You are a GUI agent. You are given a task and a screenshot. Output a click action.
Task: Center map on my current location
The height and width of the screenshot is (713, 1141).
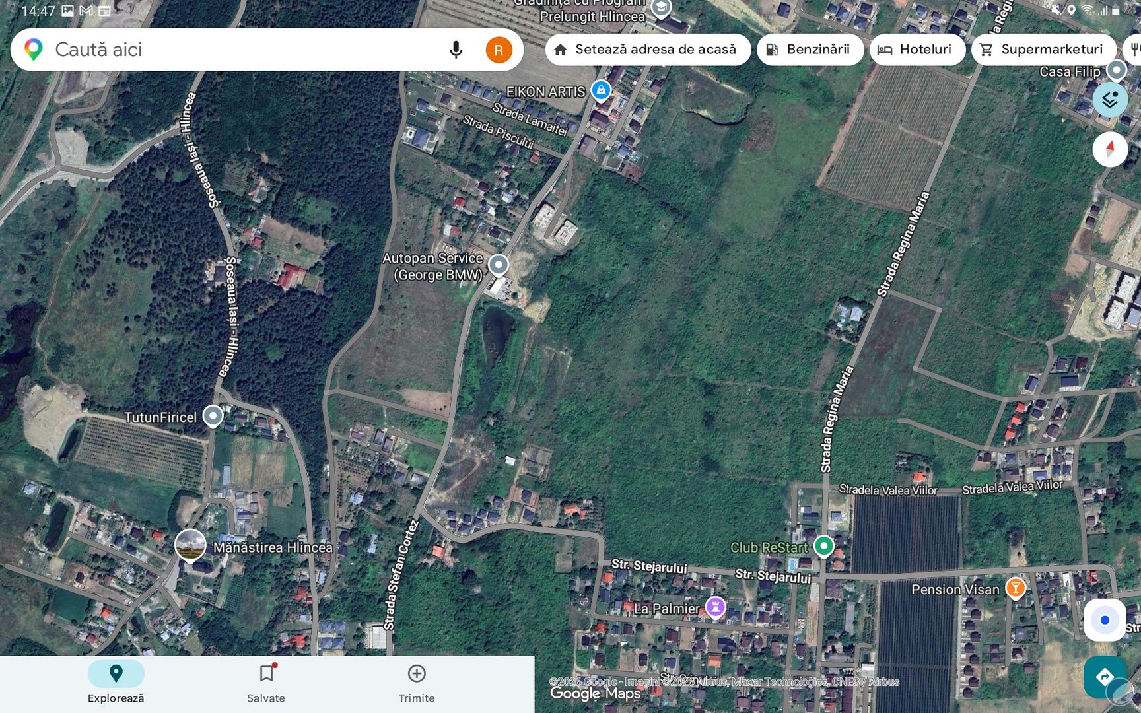1105,620
